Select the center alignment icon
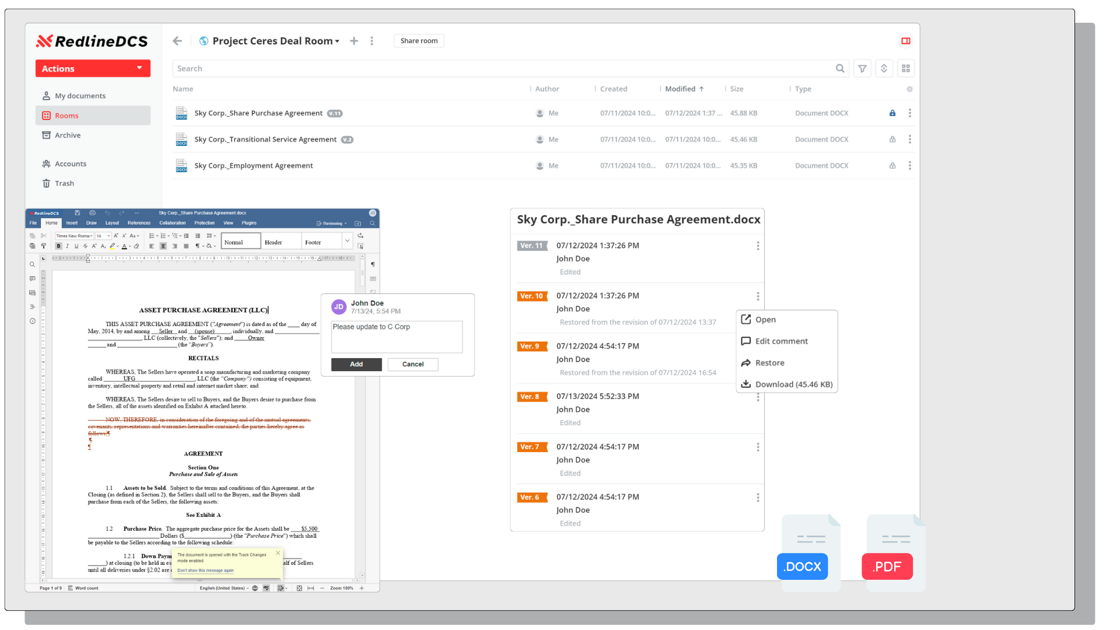This screenshot has height=630, width=1120. [x=163, y=246]
